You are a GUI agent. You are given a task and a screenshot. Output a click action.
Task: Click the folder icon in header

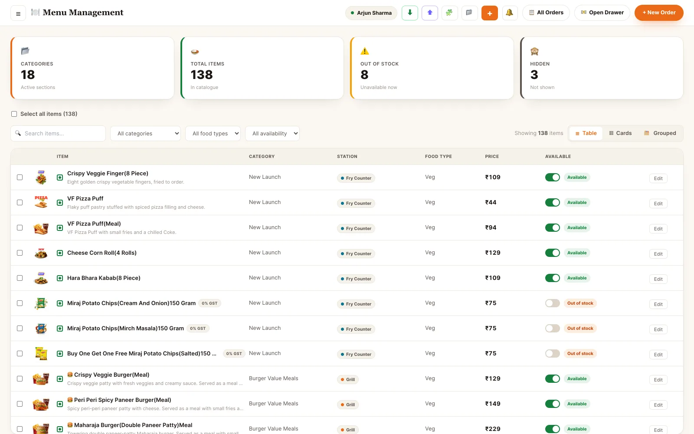pyautogui.click(x=469, y=13)
